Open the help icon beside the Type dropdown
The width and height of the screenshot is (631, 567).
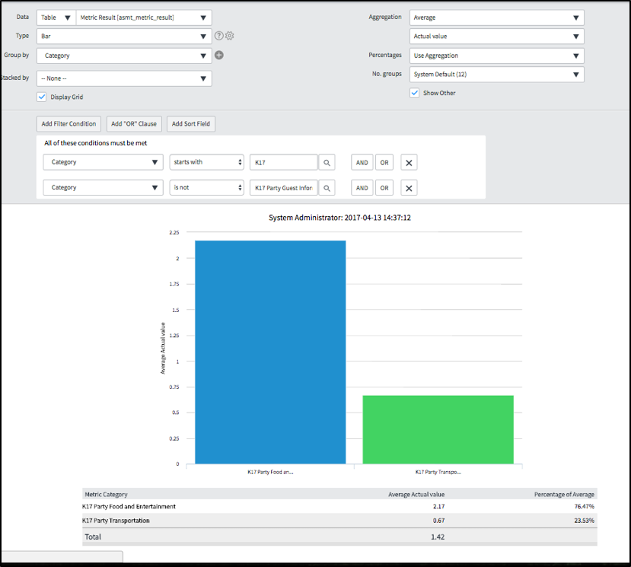click(x=220, y=35)
